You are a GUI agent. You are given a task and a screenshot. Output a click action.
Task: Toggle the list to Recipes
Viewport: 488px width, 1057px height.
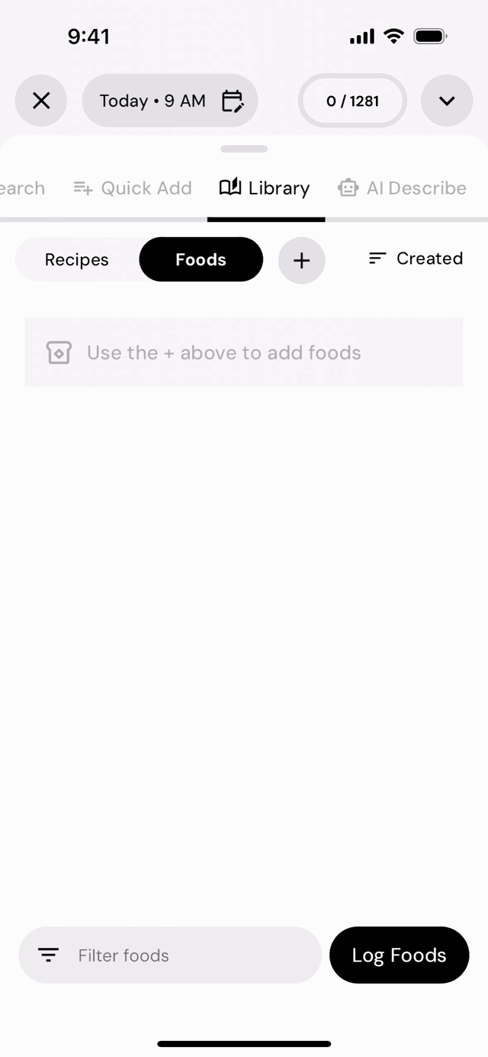tap(77, 259)
